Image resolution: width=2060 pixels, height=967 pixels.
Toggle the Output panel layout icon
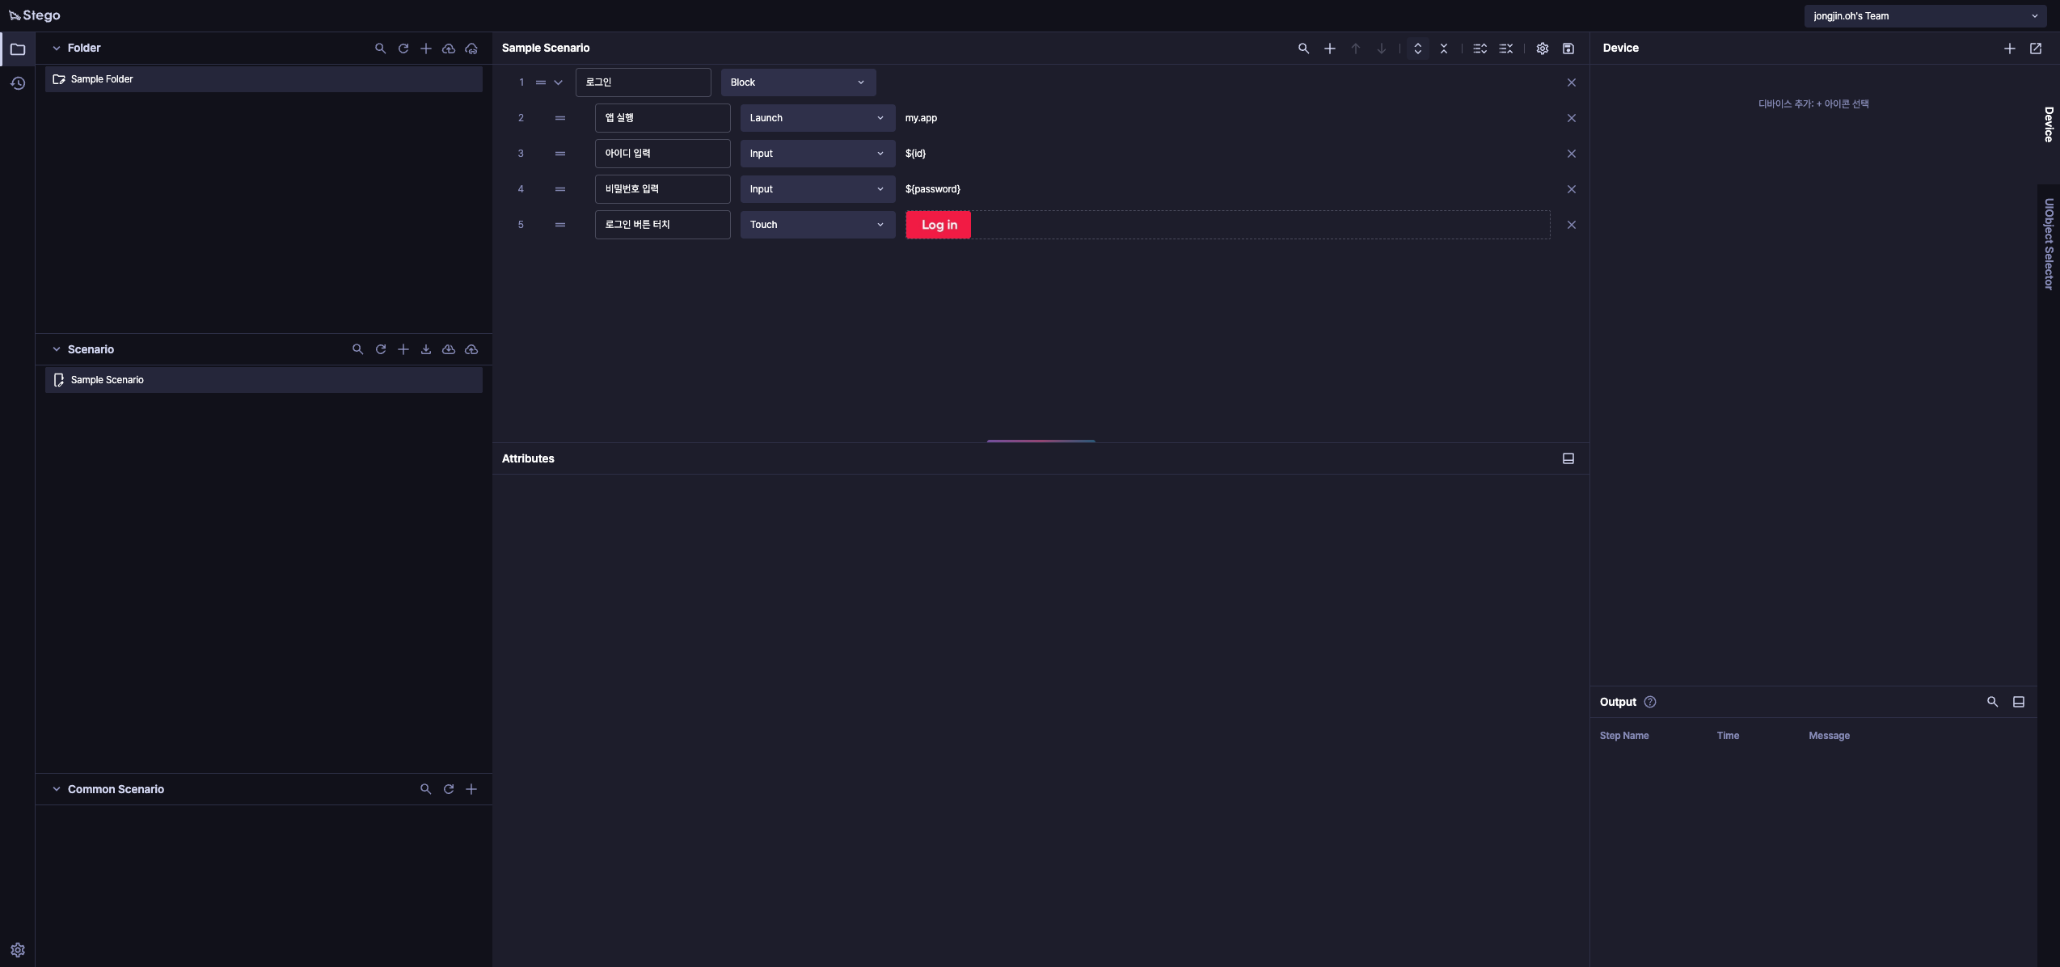click(x=2019, y=702)
